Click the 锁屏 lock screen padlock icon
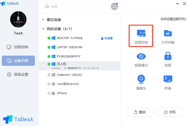The width and height of the screenshot is (188, 126). pyautogui.click(x=168, y=56)
